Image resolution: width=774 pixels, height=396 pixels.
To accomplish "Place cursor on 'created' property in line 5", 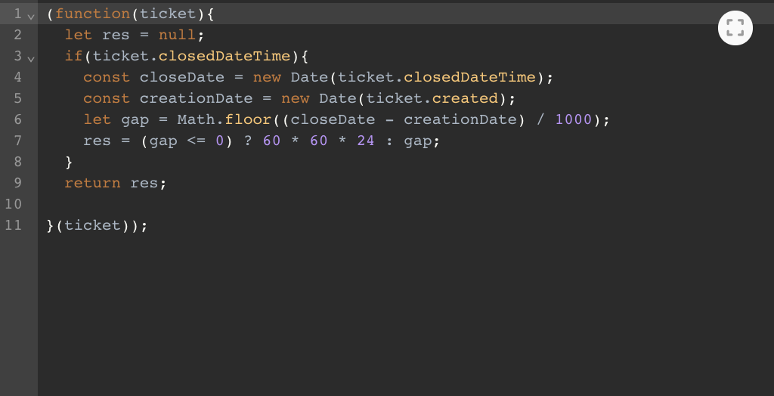I will (x=465, y=99).
